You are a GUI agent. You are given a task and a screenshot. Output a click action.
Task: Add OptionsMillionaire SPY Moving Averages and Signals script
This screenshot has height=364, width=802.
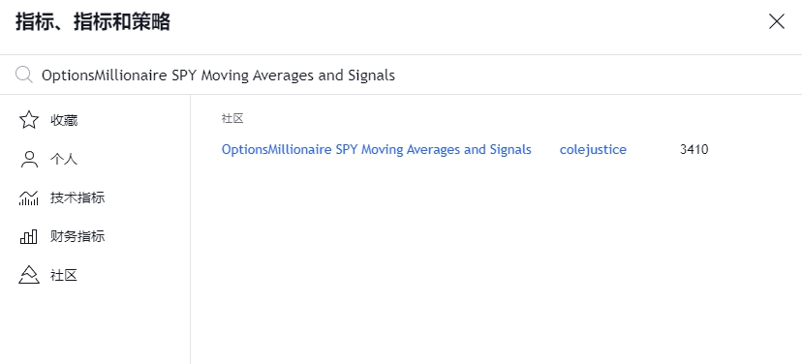[x=377, y=150]
